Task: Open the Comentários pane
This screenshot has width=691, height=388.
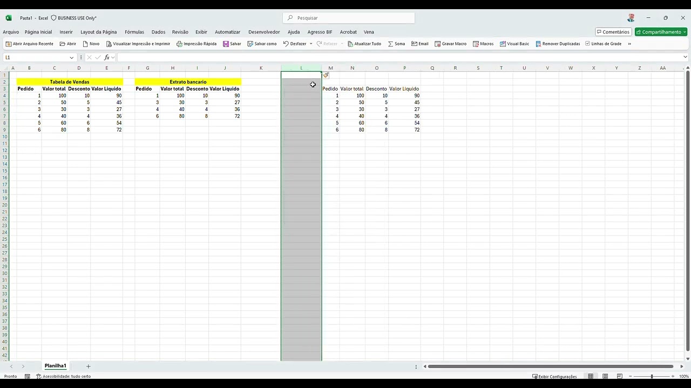Action: click(x=613, y=32)
